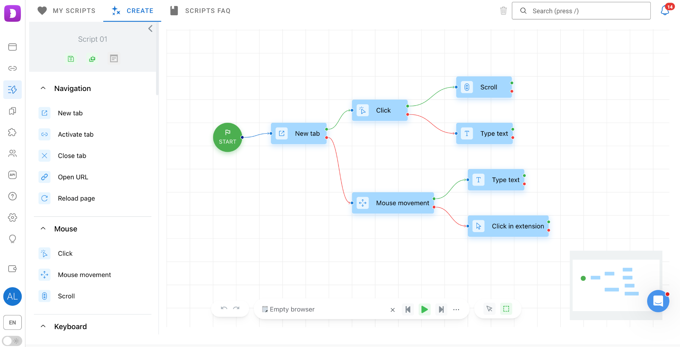The width and height of the screenshot is (680, 347).
Task: Collapse the Keyboard section
Action: [x=43, y=326]
